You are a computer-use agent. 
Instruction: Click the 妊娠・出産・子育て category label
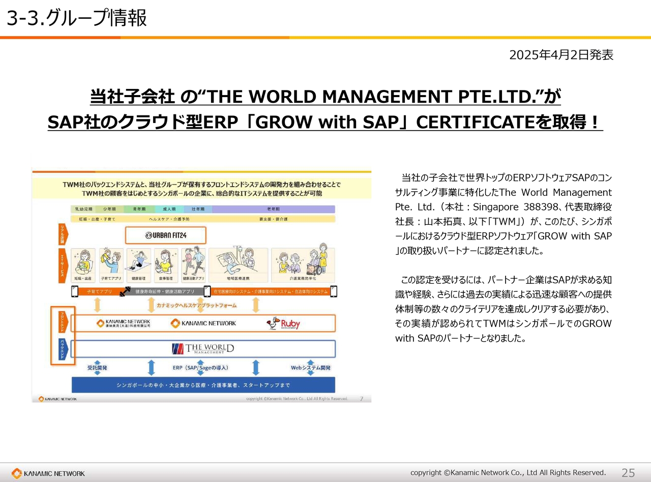point(97,219)
